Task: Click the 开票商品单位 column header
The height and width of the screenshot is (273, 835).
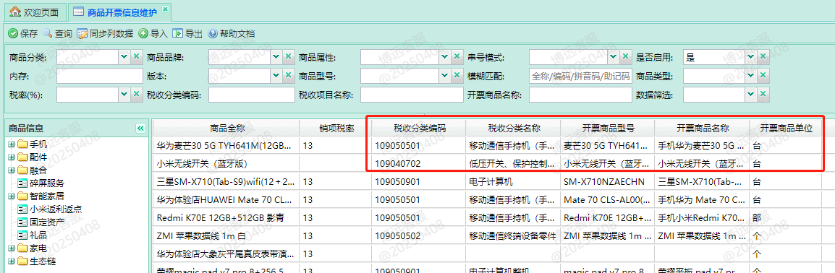Action: tap(786, 128)
